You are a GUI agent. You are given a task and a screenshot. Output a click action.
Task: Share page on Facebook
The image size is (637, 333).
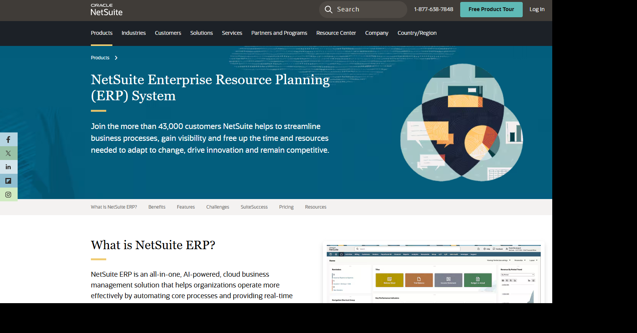pos(8,139)
